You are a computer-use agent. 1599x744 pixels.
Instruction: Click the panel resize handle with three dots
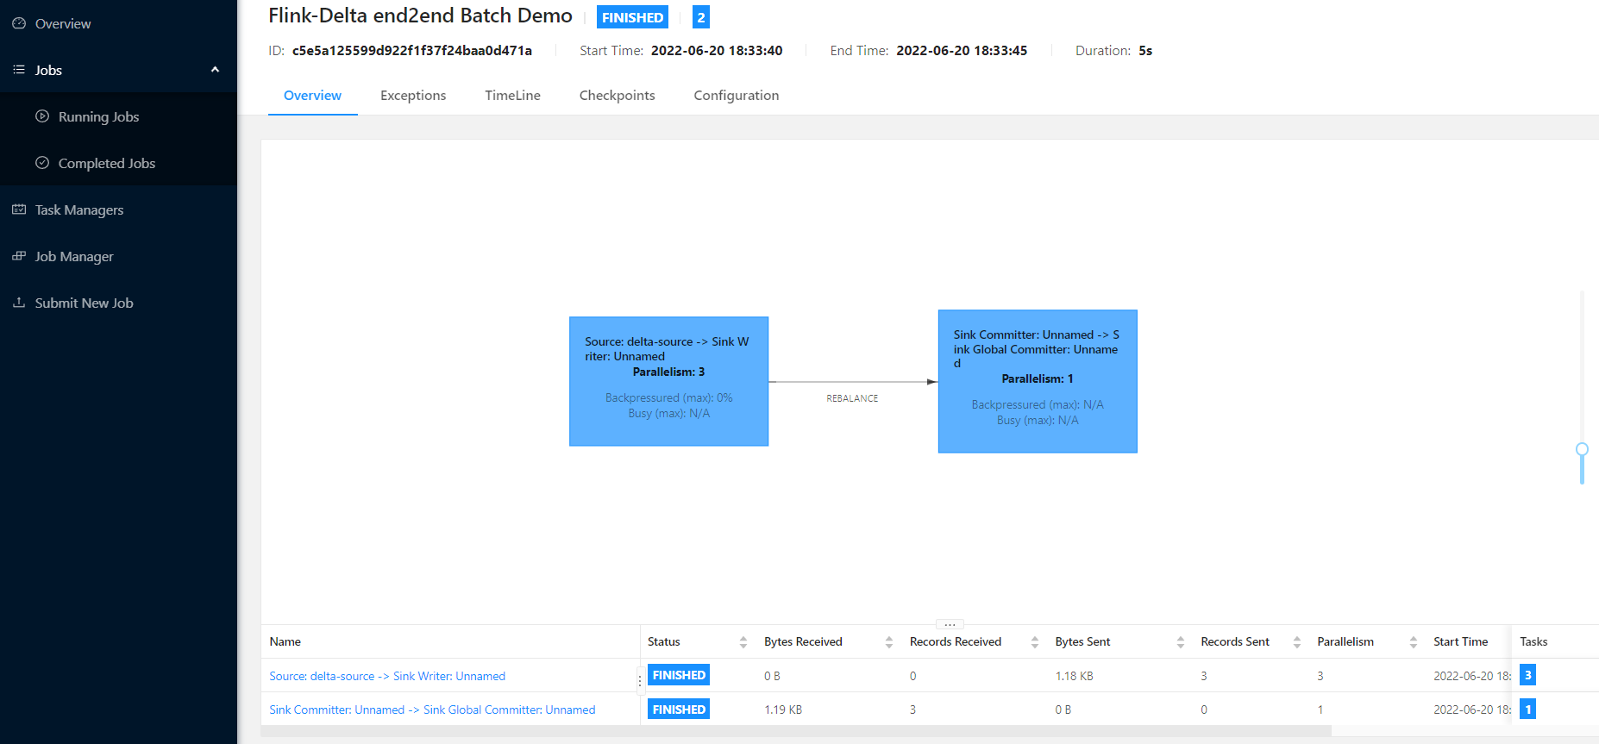tap(950, 624)
